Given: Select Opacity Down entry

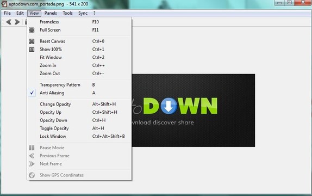Looking at the screenshot, I should coord(79,120).
